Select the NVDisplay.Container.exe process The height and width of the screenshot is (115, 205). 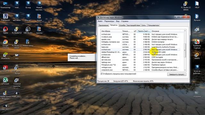pyautogui.click(x=140, y=42)
